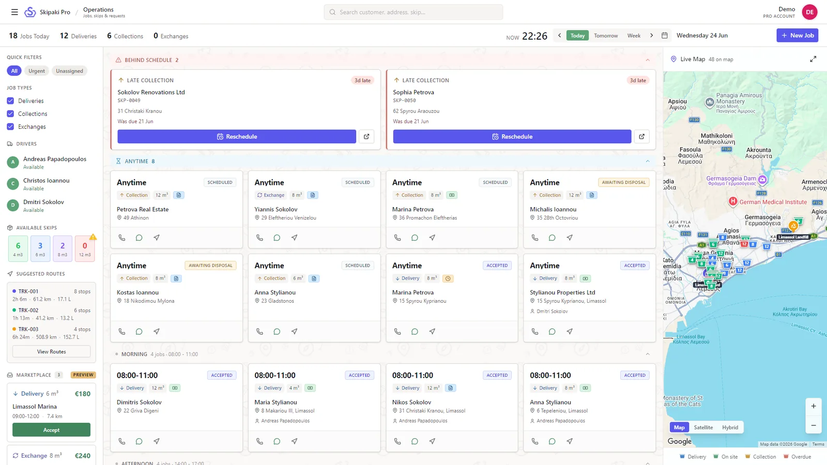Create a New Job
The height and width of the screenshot is (465, 827).
797,35
